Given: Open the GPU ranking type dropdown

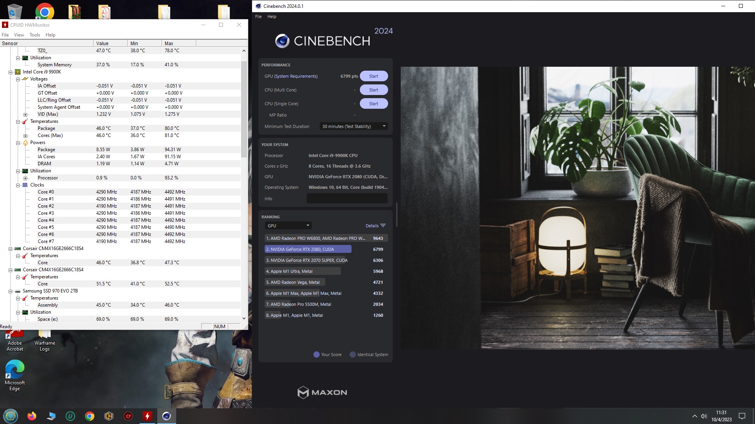Looking at the screenshot, I should (288, 226).
